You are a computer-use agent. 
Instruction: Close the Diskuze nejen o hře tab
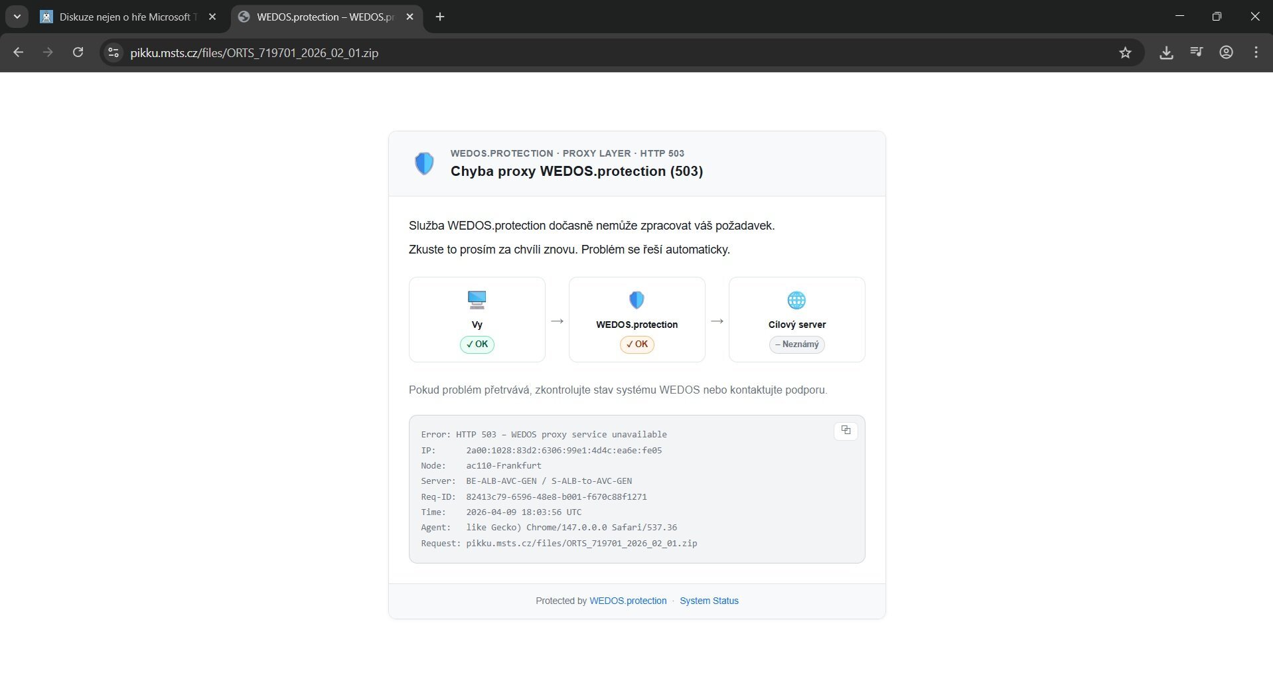tap(212, 17)
